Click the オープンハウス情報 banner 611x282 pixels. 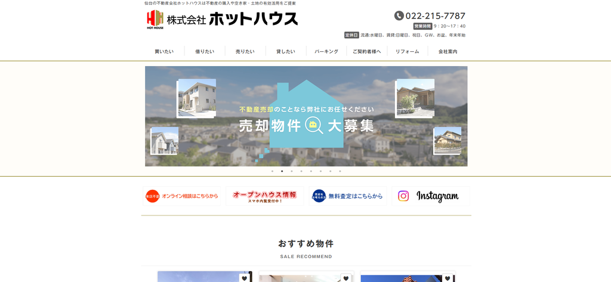[x=264, y=196]
